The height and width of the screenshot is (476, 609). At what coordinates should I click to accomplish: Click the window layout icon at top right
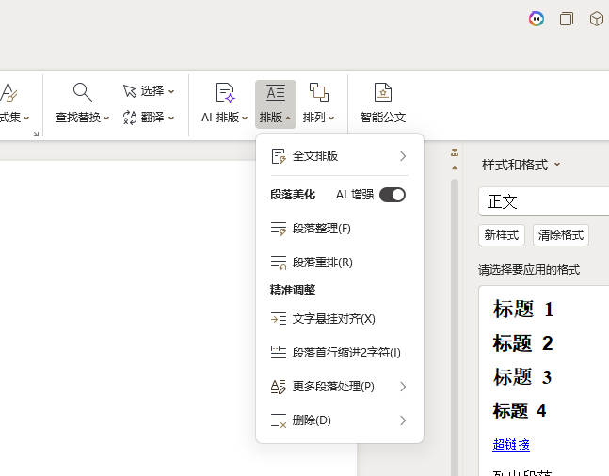(x=567, y=19)
